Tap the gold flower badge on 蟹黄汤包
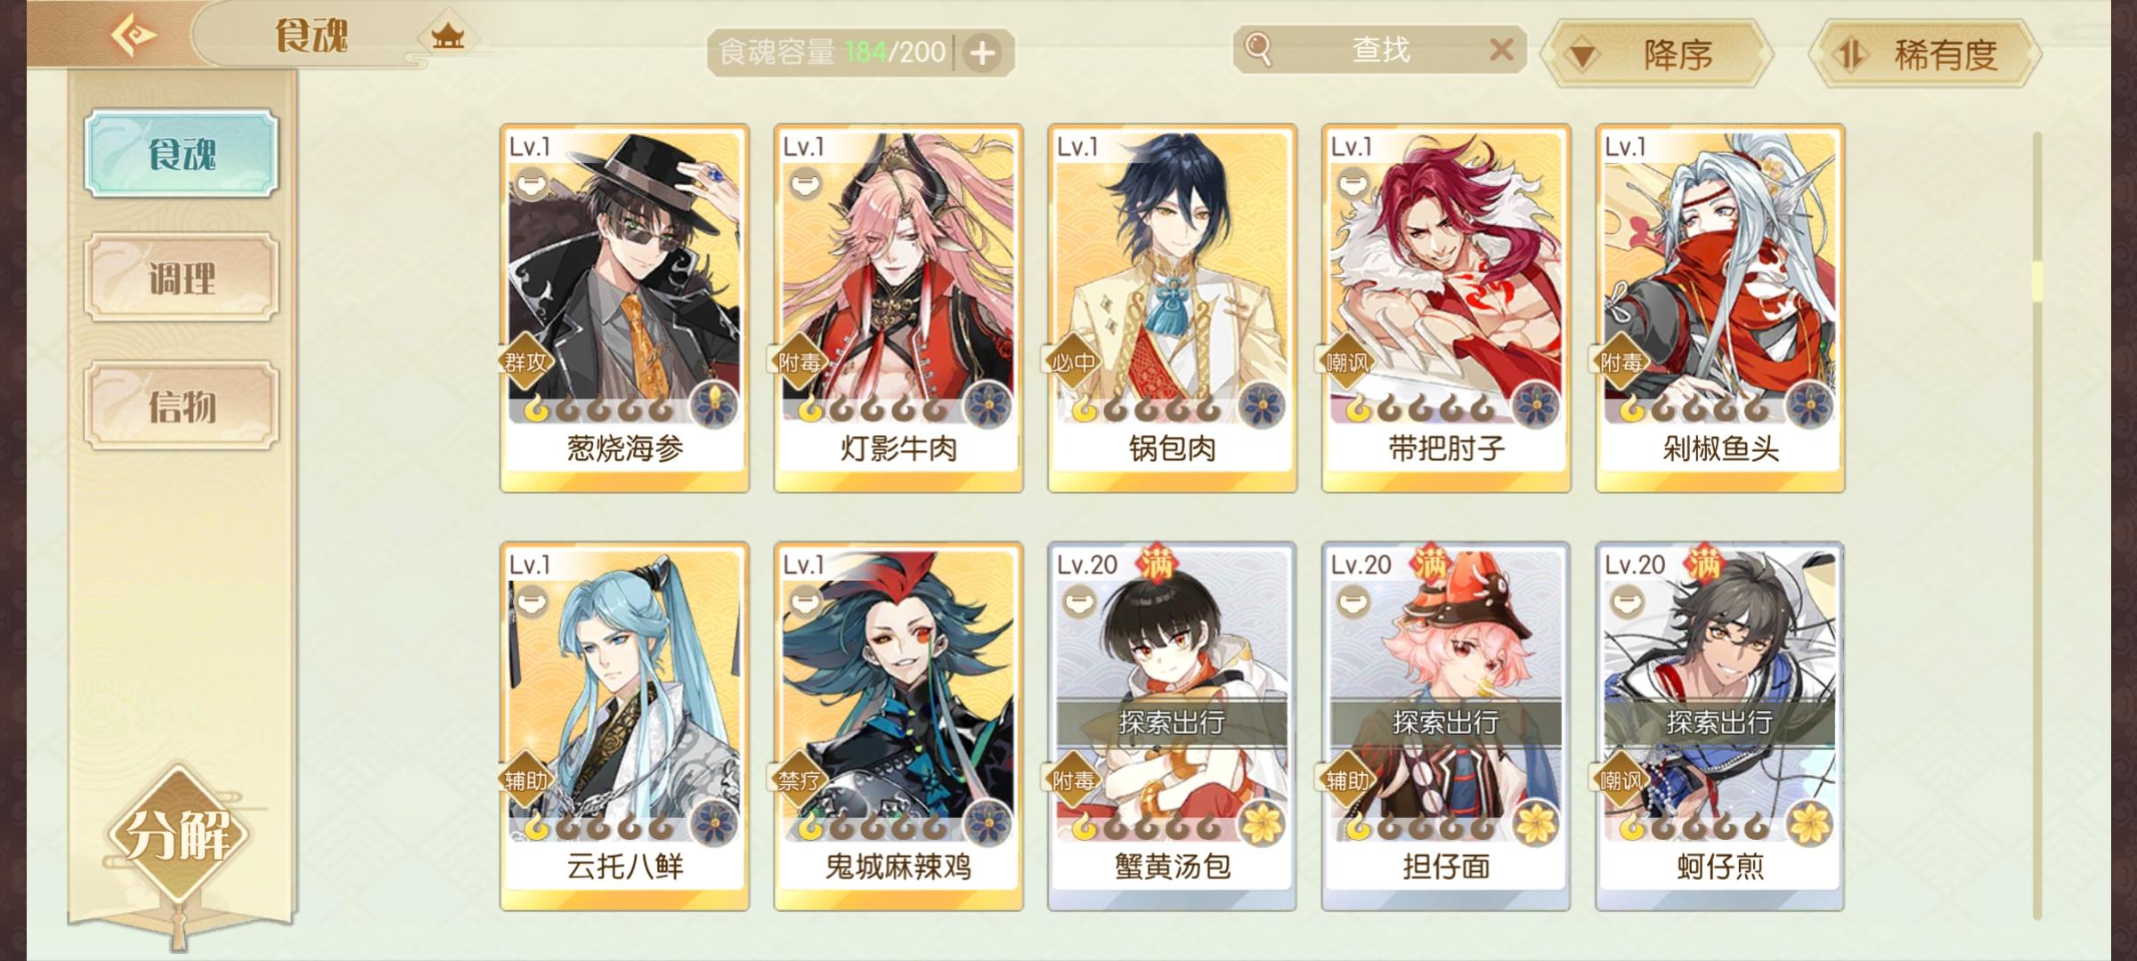 click(1262, 824)
